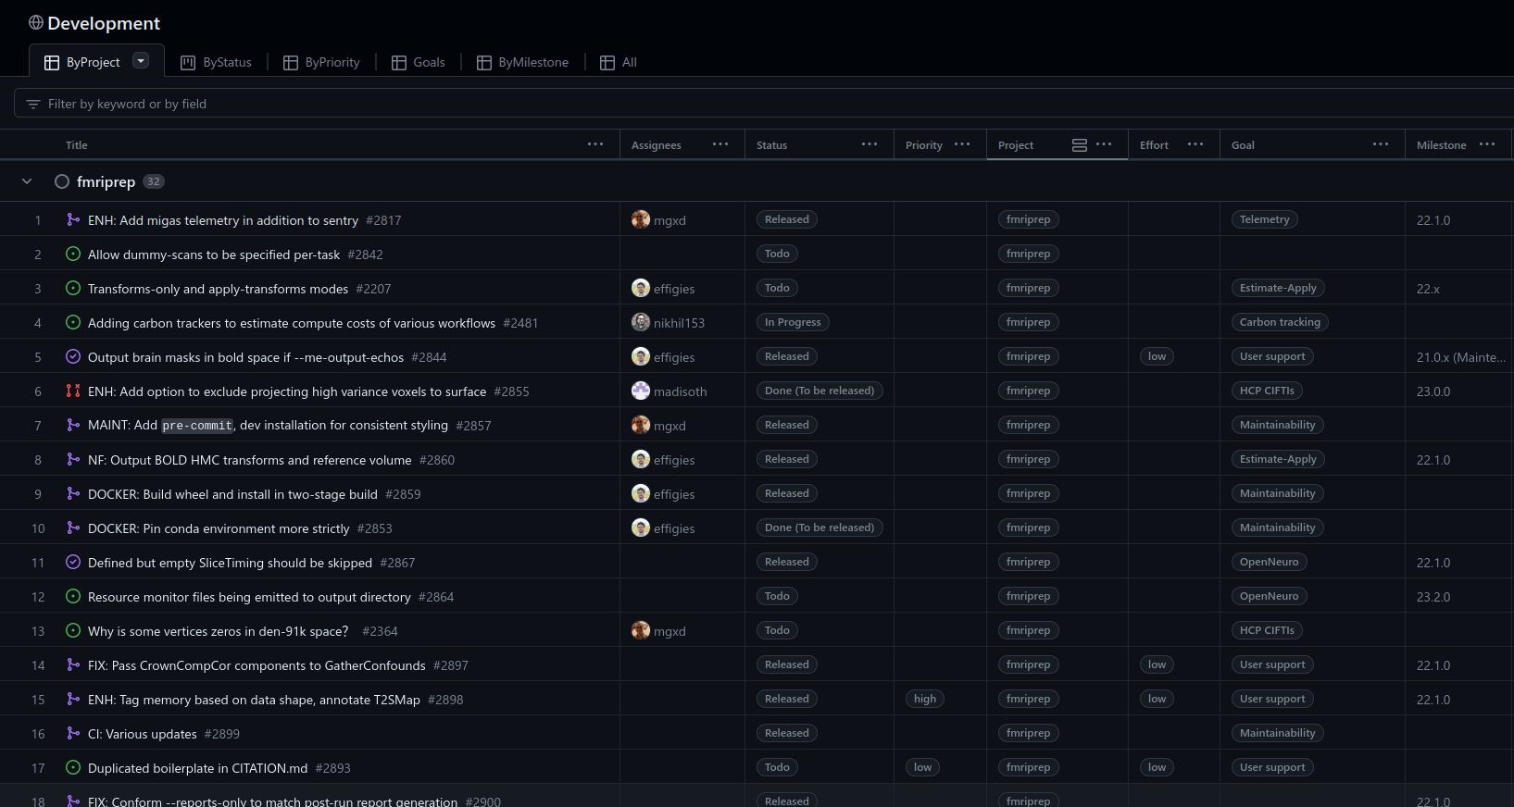The width and height of the screenshot is (1514, 807).
Task: Click the group-by rows icon in Project header
Action: point(1080,144)
